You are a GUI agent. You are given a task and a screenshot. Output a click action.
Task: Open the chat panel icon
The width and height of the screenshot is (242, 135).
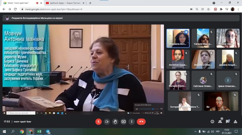click(x=228, y=122)
